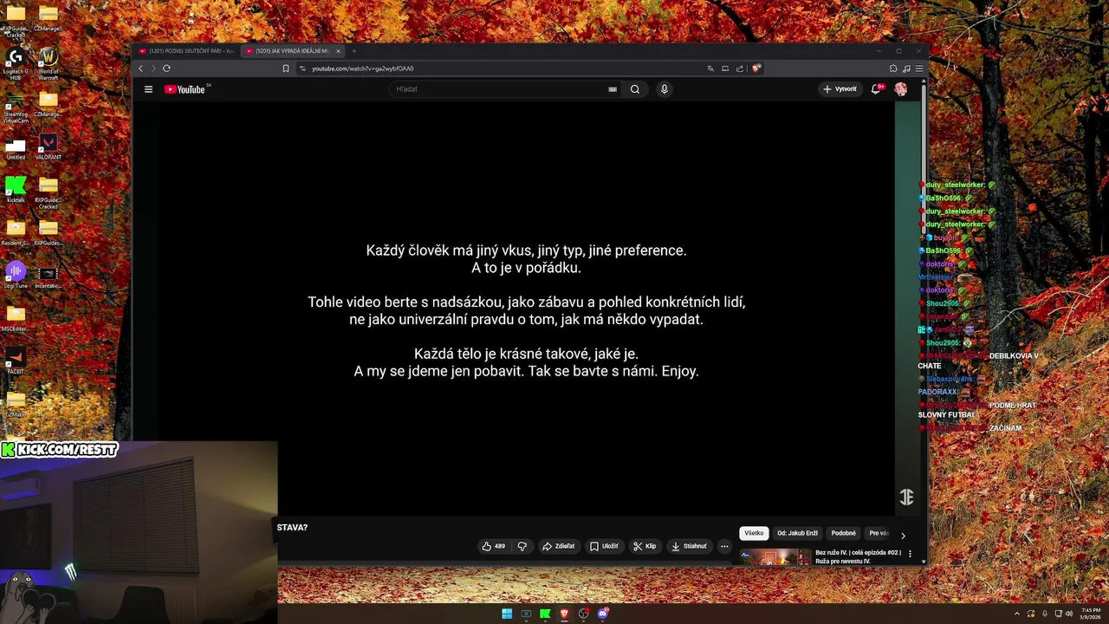The width and height of the screenshot is (1109, 624).
Task: Like the video with 489 likes
Action: point(494,546)
